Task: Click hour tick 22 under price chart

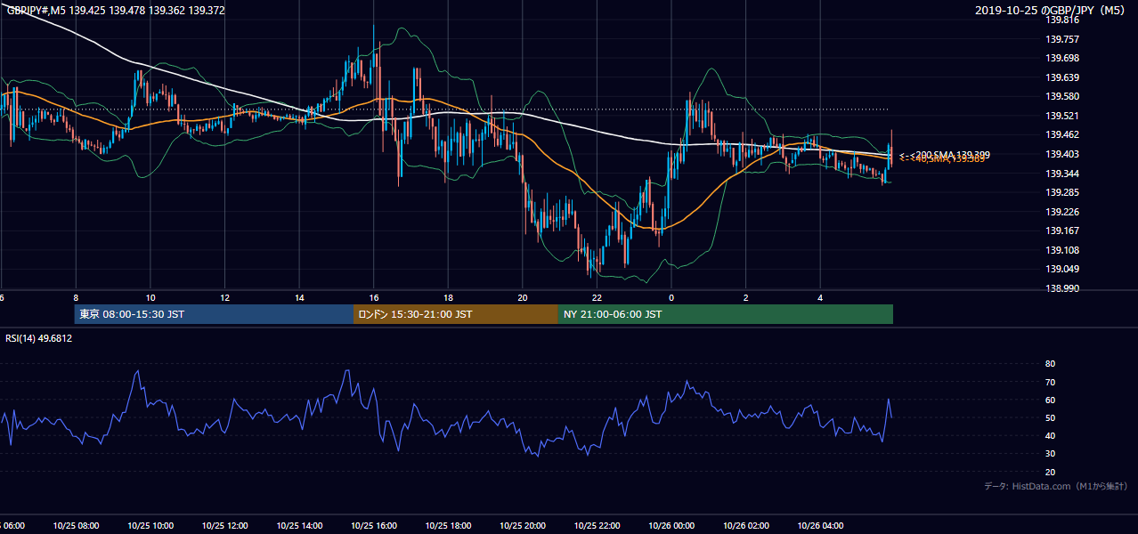Action: tap(597, 297)
